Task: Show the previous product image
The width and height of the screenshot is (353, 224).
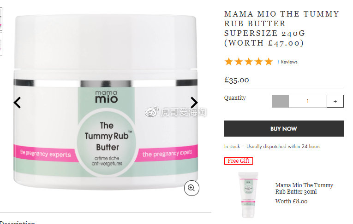Action: pos(18,103)
